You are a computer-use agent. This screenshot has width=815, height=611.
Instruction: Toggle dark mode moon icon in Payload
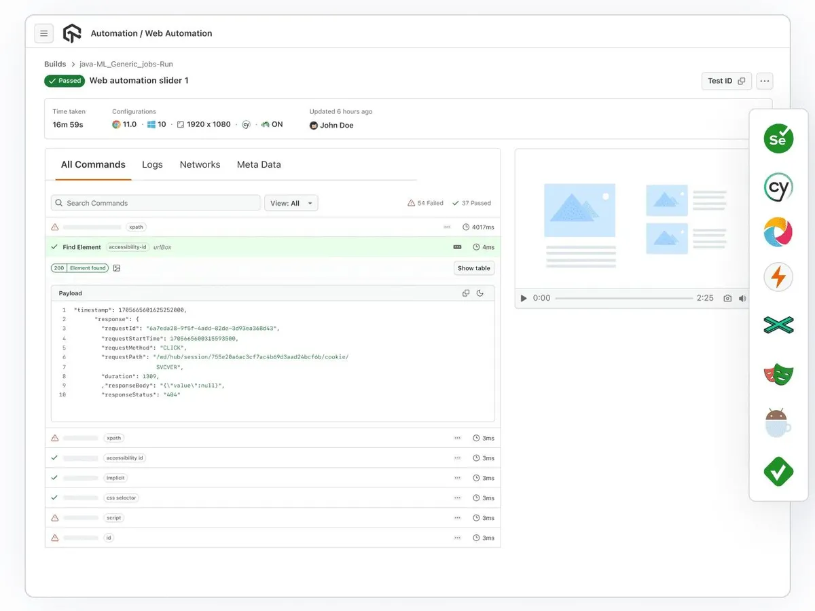(x=480, y=293)
